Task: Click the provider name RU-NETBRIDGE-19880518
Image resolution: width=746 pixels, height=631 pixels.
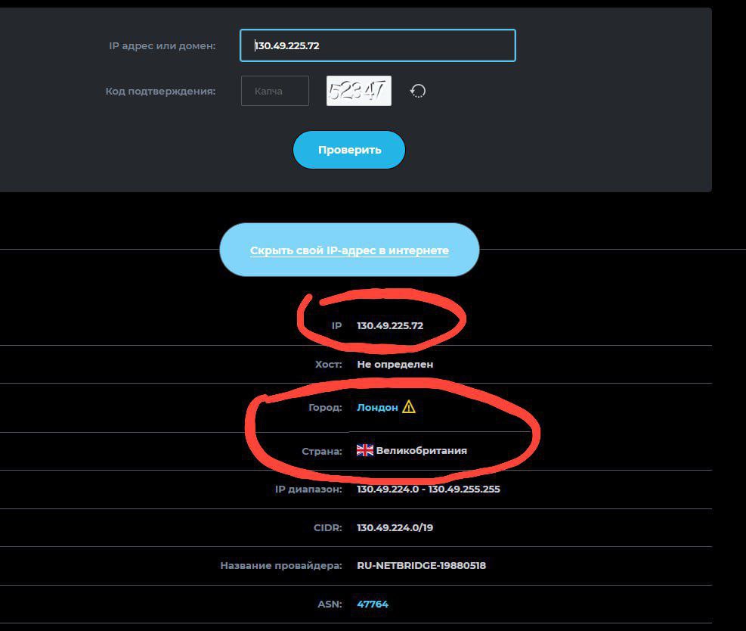Action: 421,565
